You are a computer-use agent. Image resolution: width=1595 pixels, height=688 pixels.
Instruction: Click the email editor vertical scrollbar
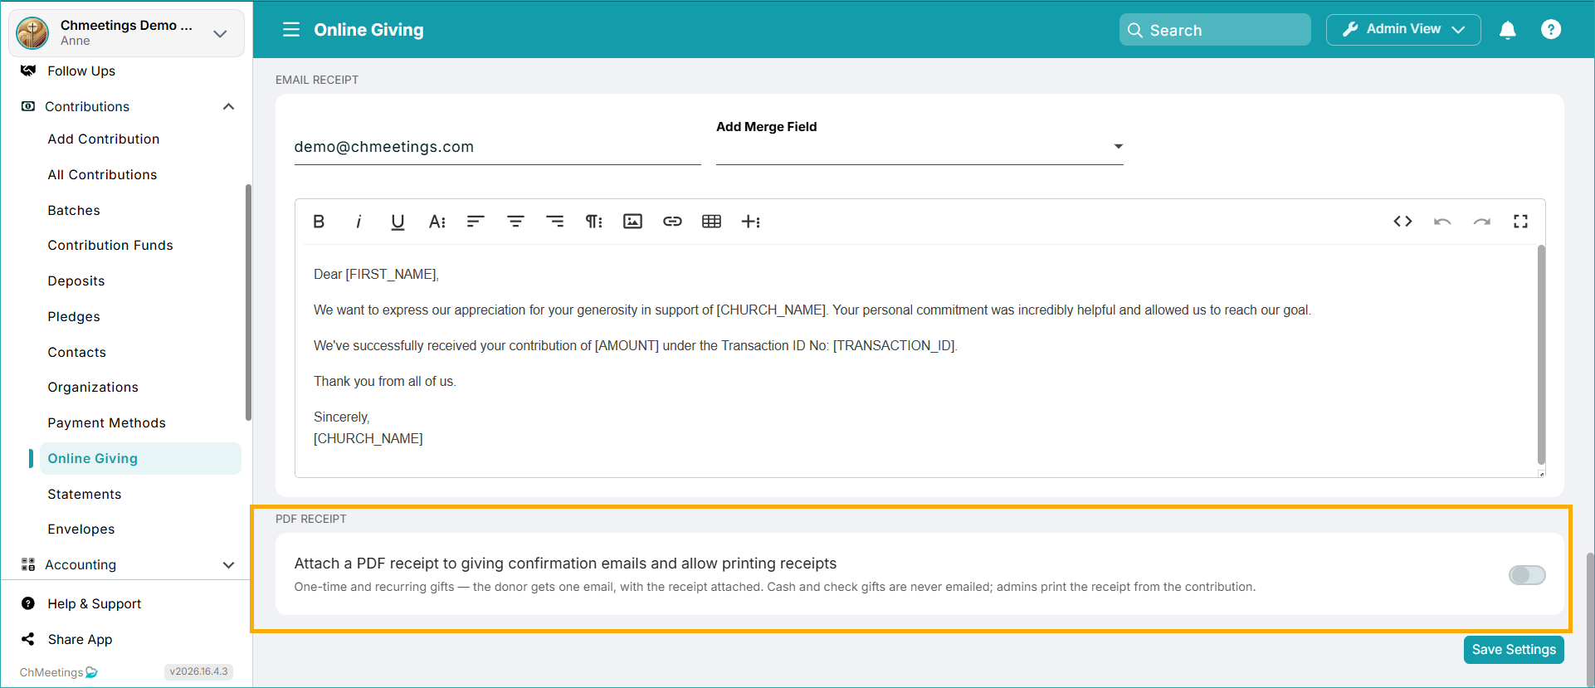coord(1541,354)
